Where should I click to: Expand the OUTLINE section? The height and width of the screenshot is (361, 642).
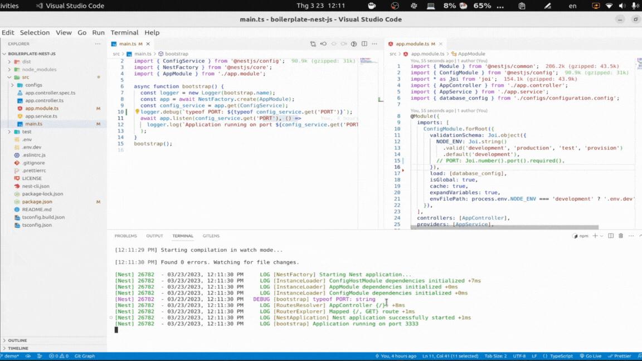click(17, 340)
